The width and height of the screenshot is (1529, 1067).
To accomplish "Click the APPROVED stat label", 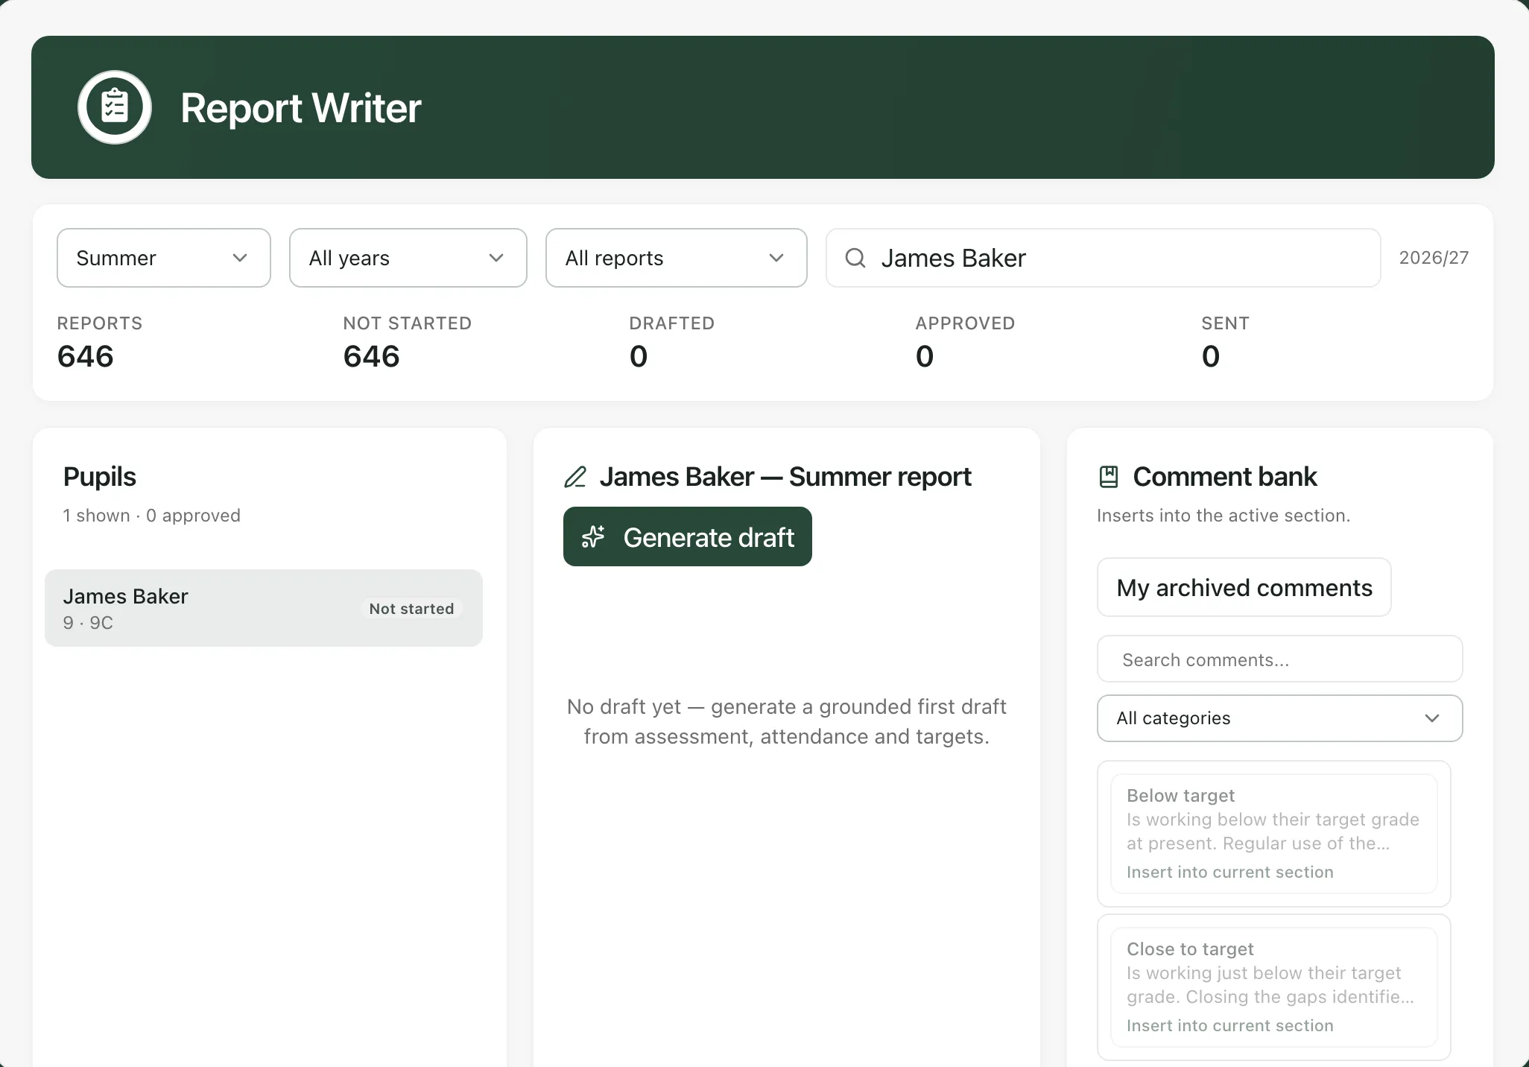I will coord(965,323).
